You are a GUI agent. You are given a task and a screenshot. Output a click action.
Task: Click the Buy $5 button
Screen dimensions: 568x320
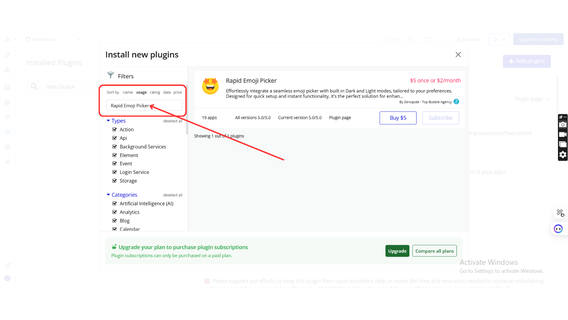point(398,118)
